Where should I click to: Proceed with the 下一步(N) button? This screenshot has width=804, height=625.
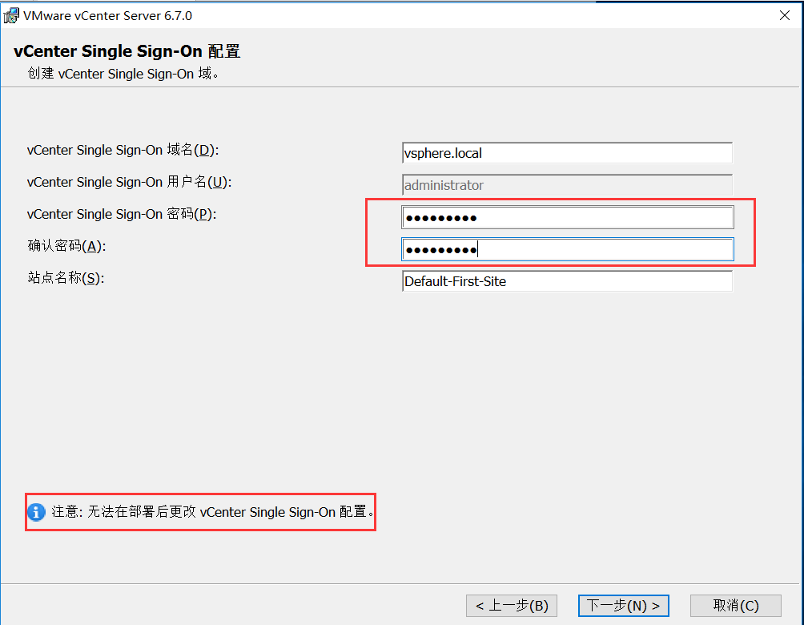pyautogui.click(x=623, y=606)
